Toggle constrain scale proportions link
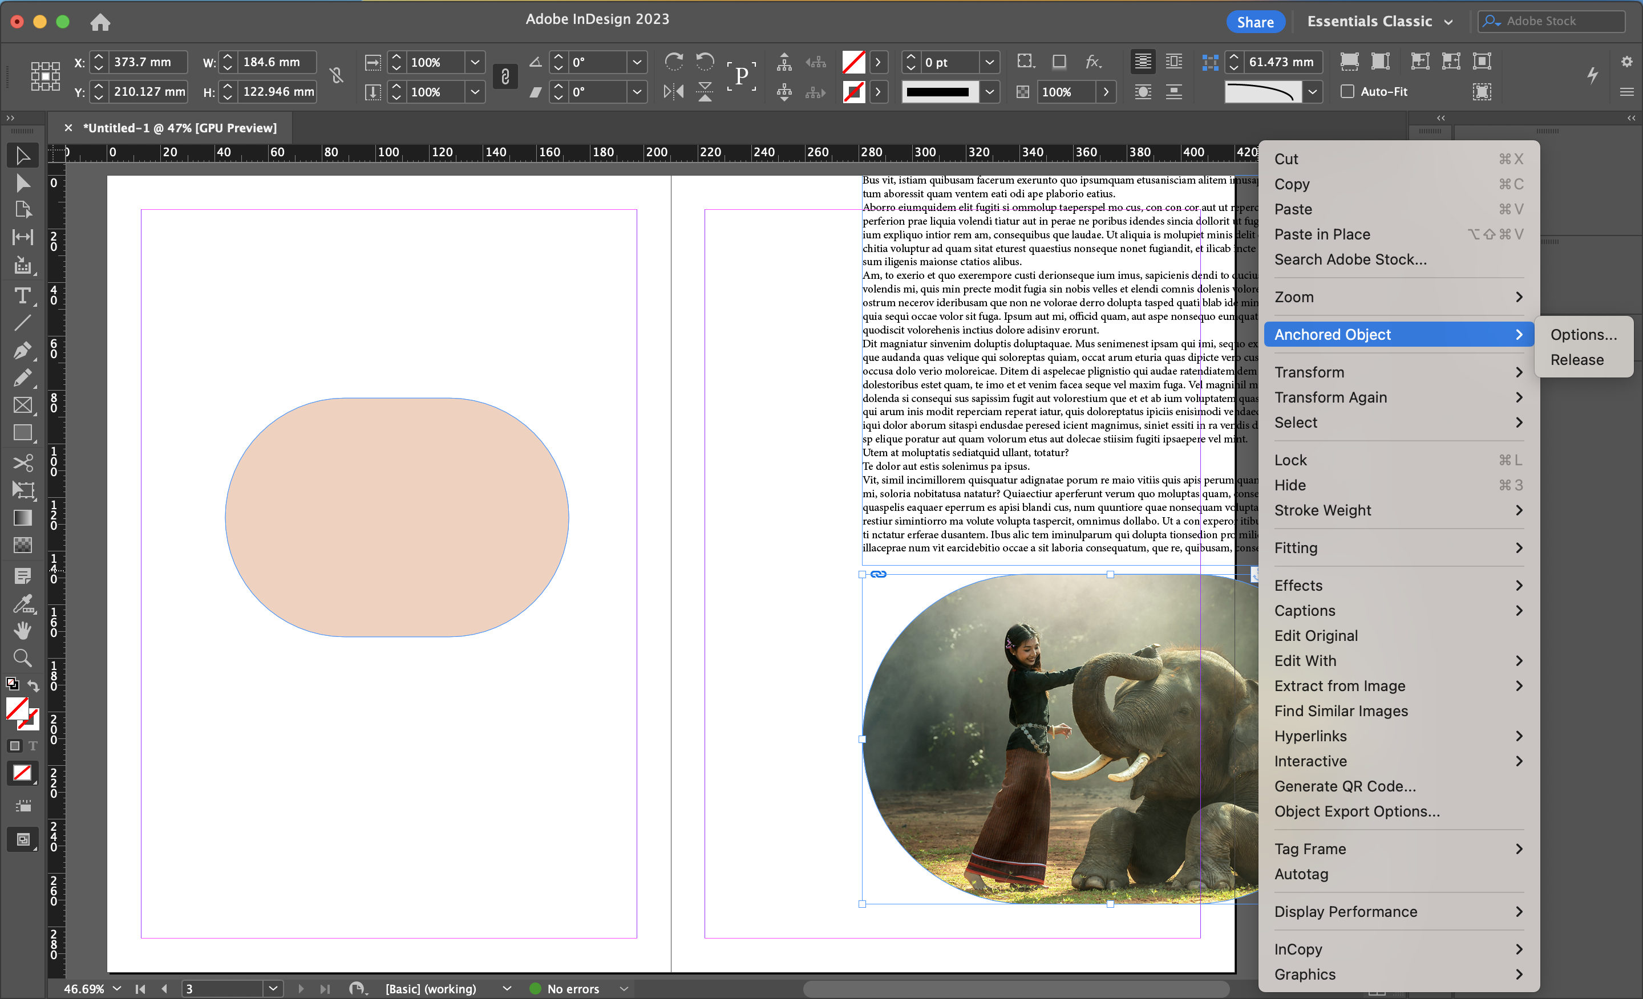The width and height of the screenshot is (1643, 999). click(505, 76)
